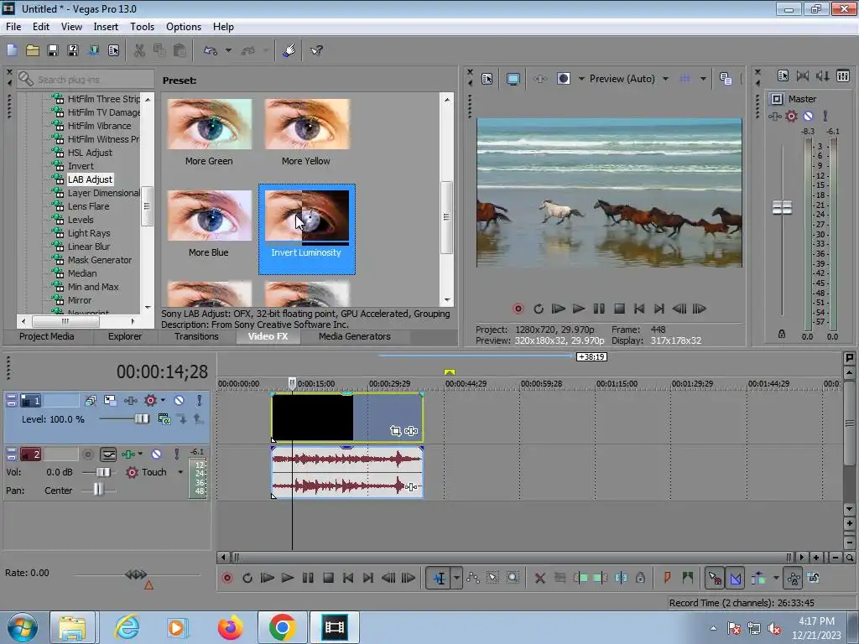Open track 1 Track FX dropdown arrow
The height and width of the screenshot is (644, 859).
[x=163, y=400]
